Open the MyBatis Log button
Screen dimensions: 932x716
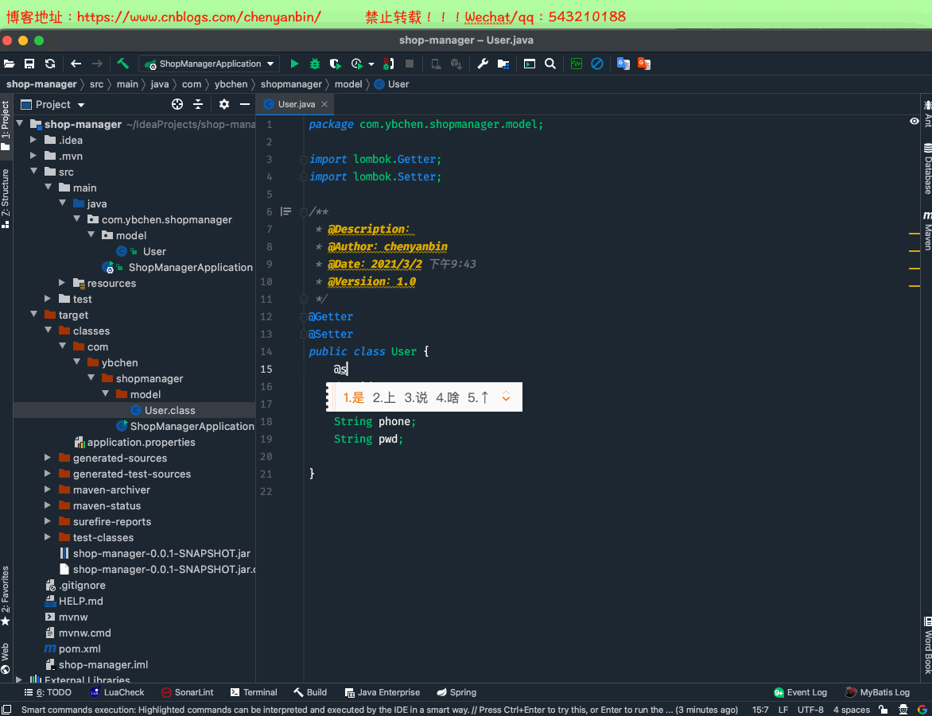877,692
